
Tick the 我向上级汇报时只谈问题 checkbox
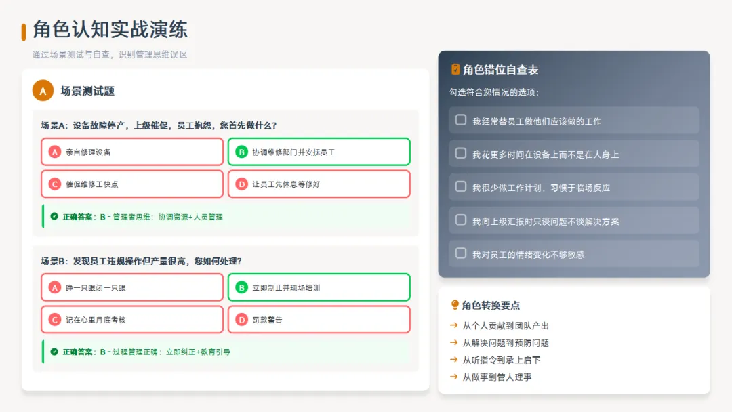click(461, 220)
